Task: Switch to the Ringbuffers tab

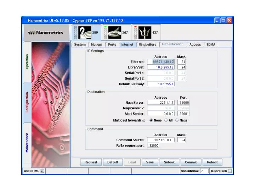Action: coord(147,45)
